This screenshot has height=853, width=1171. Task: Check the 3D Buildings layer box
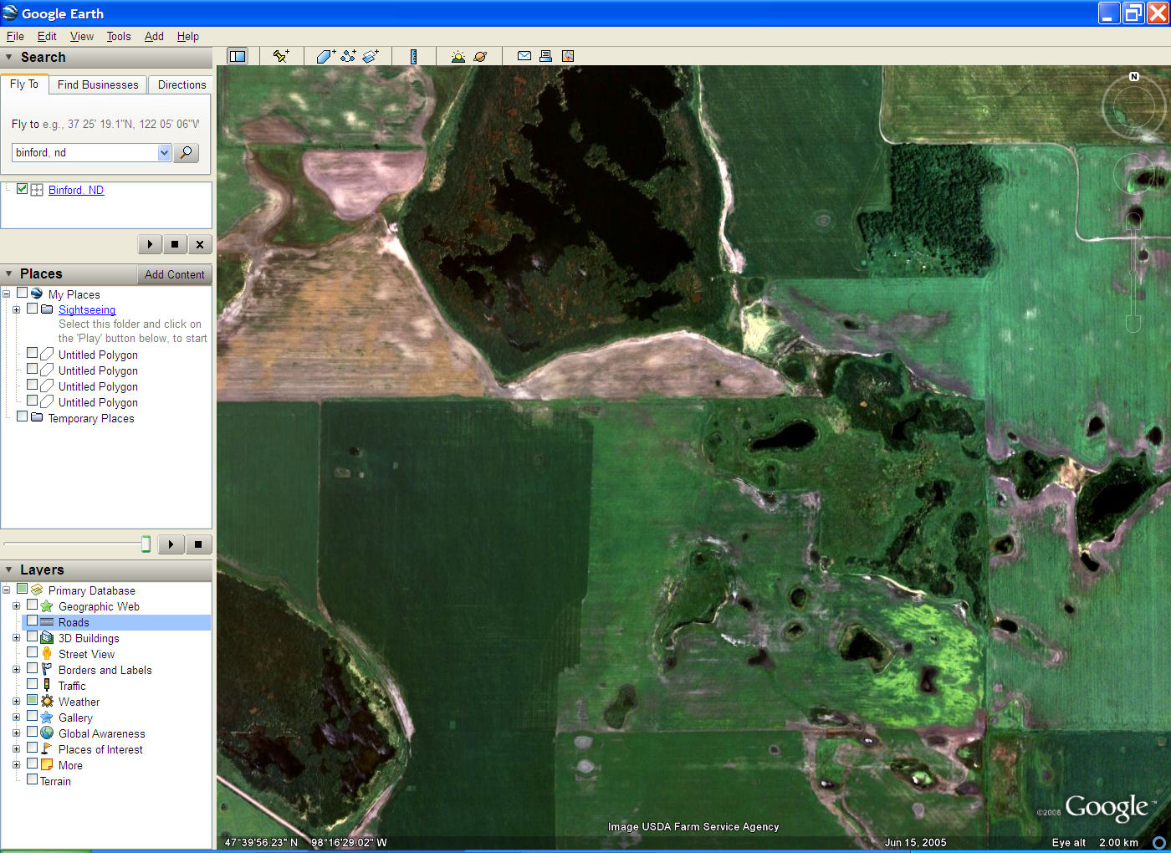(32, 637)
